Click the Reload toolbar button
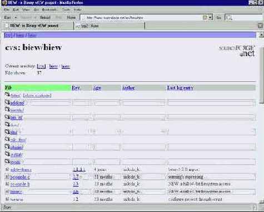The width and height of the screenshot is (264, 212). (x=45, y=18)
